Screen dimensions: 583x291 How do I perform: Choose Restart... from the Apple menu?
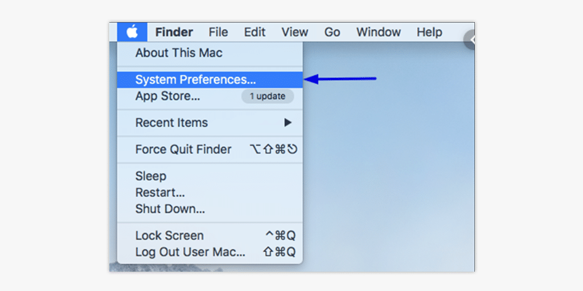160,193
